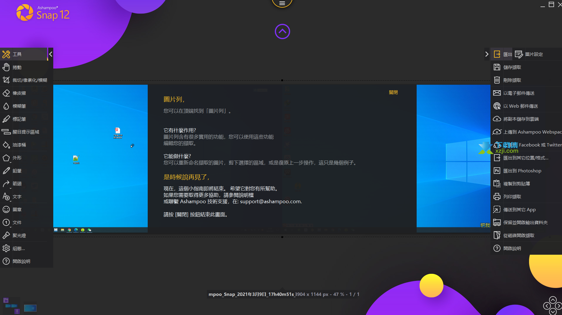Open 組態... configuration settings

(24, 248)
